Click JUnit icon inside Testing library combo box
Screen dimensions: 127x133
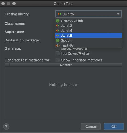(x=59, y=14)
